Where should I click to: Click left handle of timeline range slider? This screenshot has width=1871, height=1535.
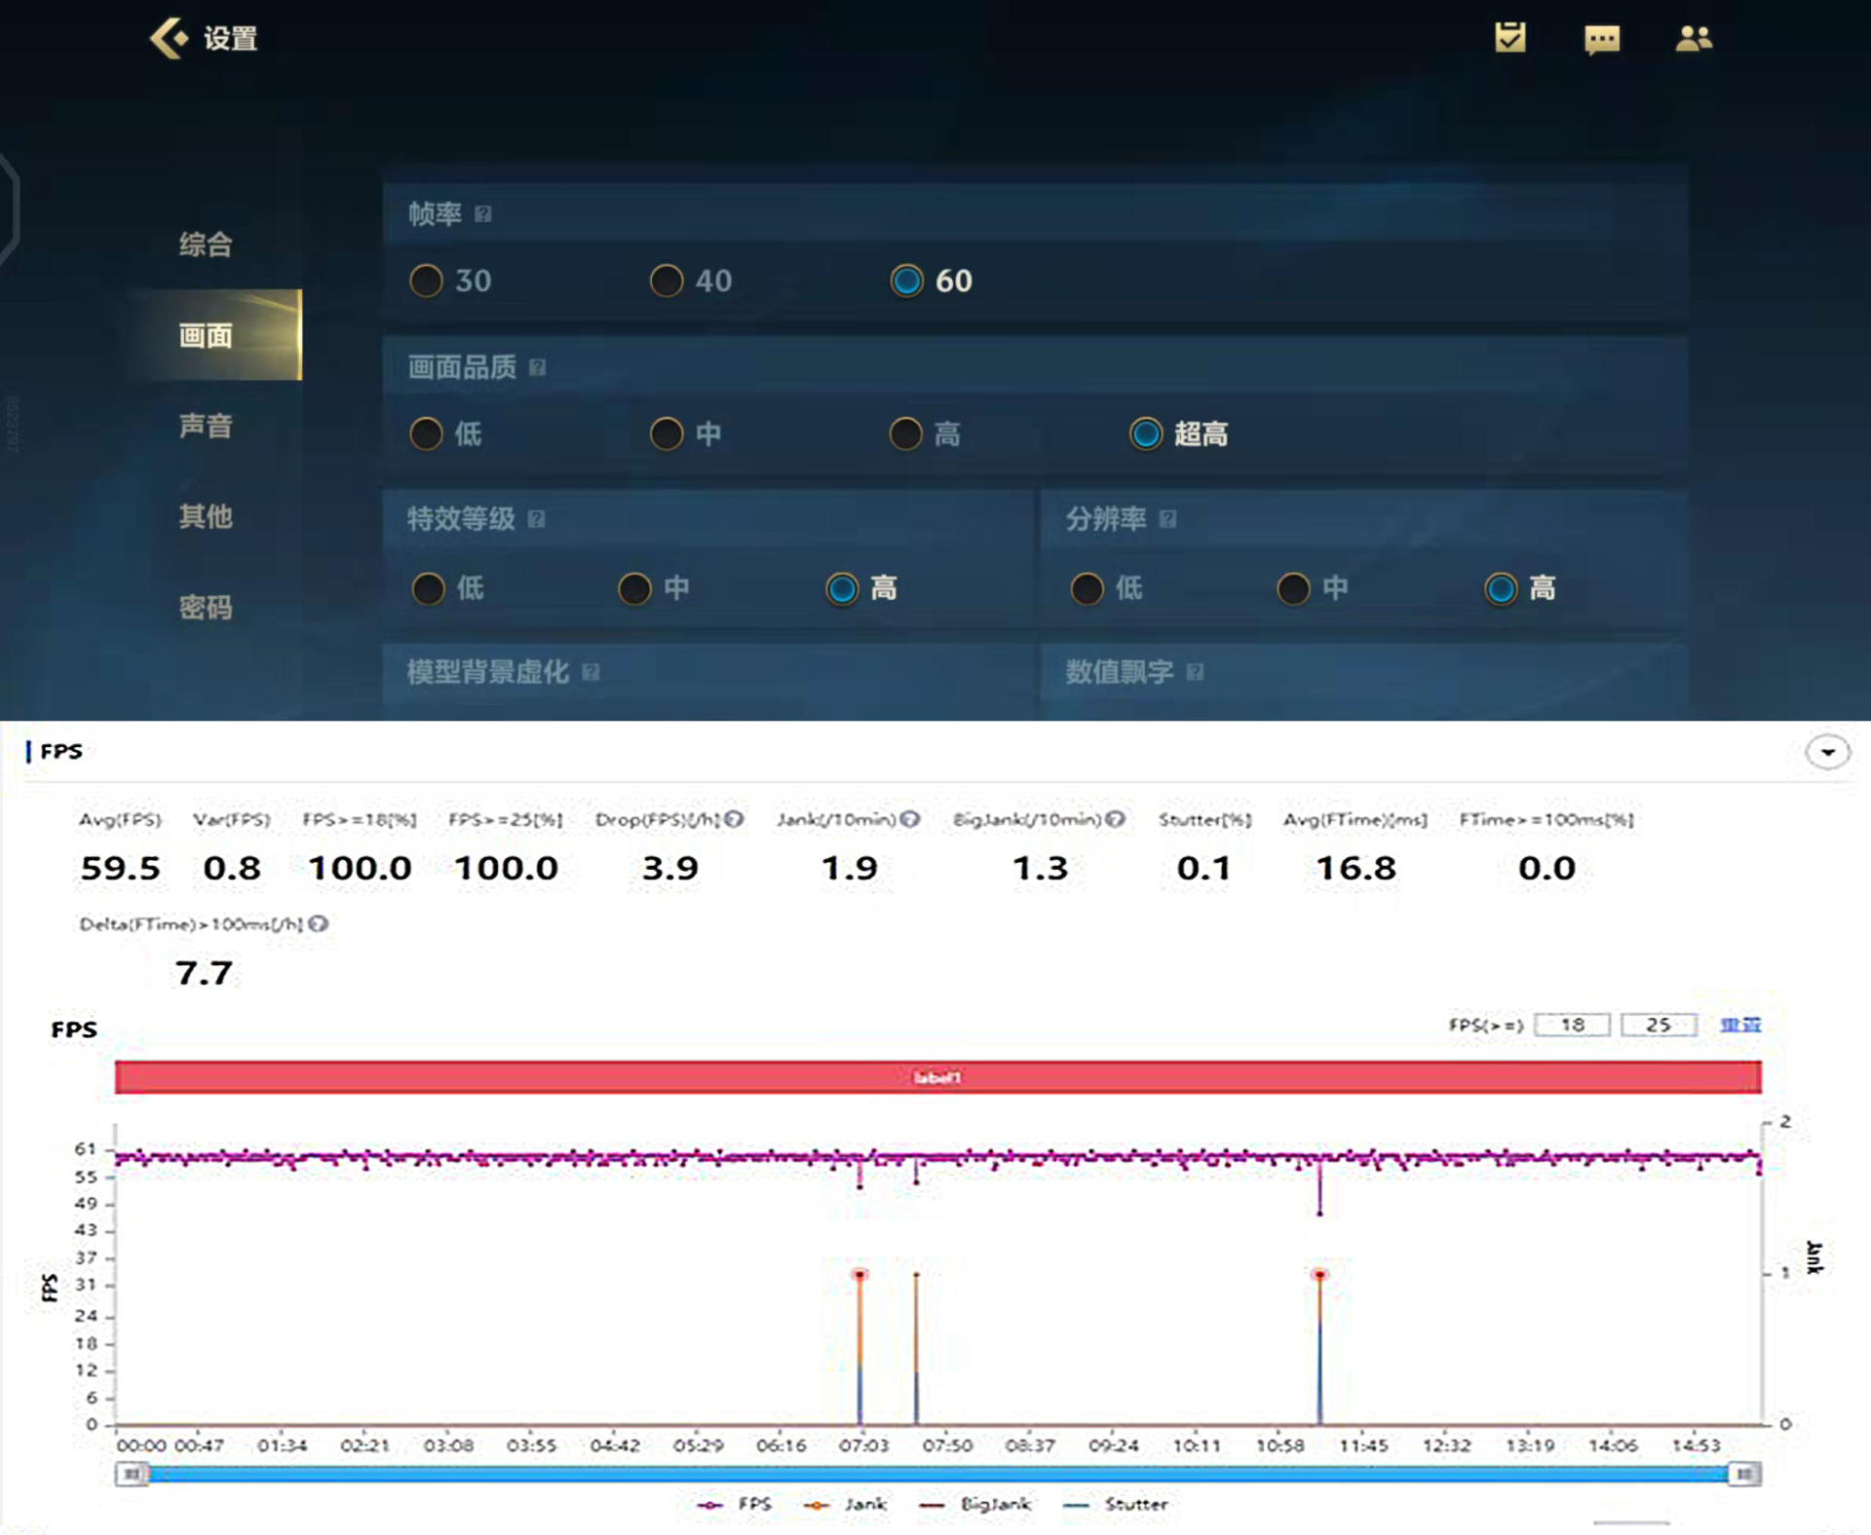132,1474
